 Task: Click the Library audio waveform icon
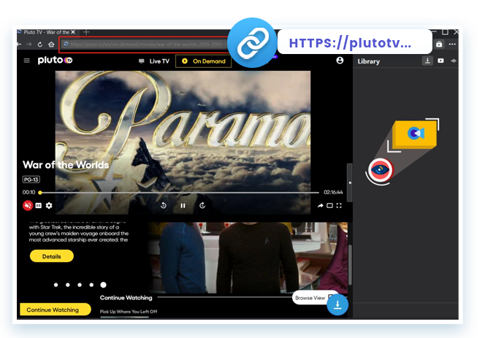coord(454,61)
